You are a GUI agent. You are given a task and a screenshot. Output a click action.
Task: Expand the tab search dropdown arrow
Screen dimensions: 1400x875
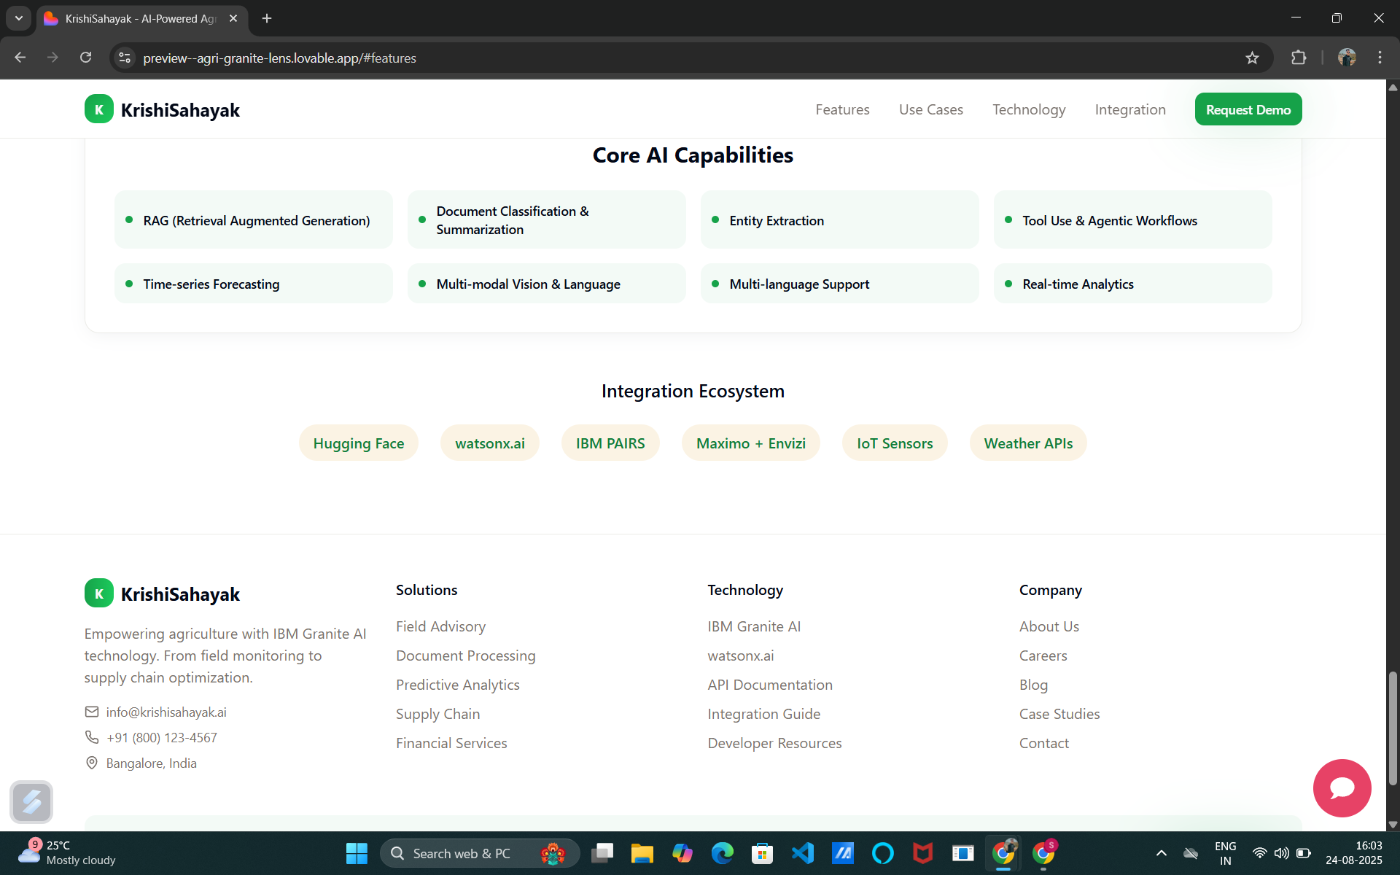(19, 18)
